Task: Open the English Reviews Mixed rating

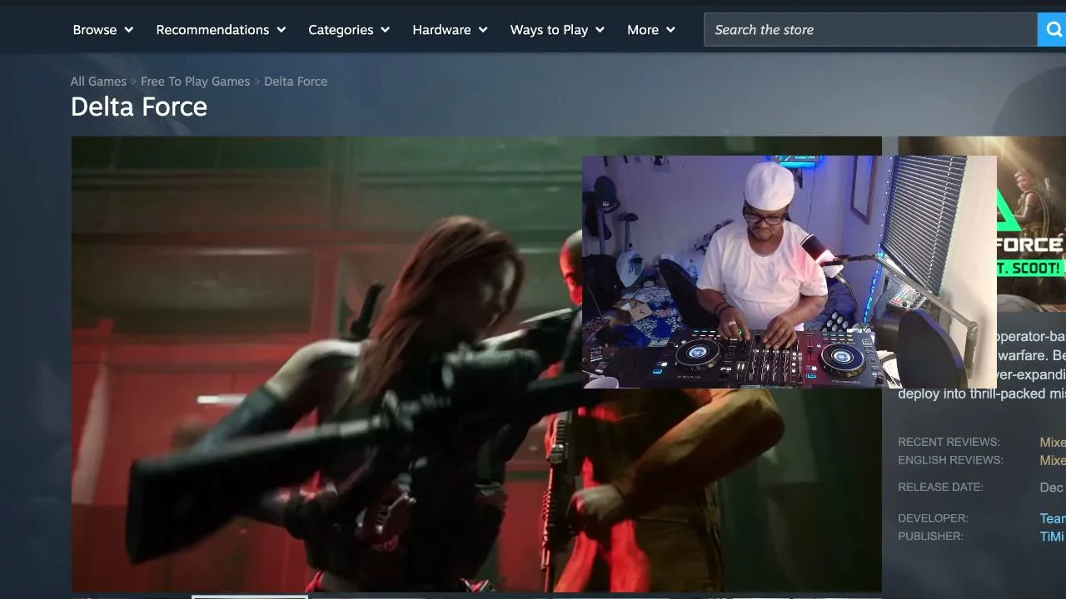Action: point(1053,461)
